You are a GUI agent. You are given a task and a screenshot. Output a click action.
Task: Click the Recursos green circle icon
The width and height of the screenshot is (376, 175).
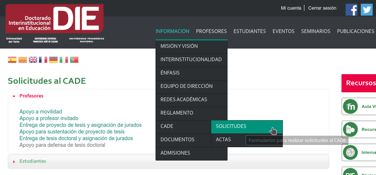click(x=350, y=129)
